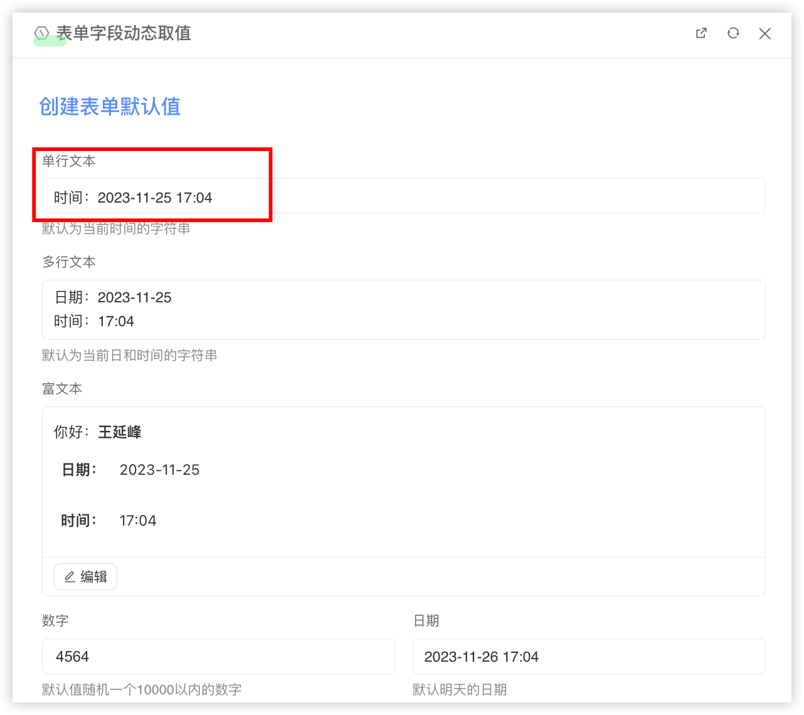This screenshot has height=715, width=804.
Task: Open the 日期 field showing 2023-11-26 17:04
Action: point(588,657)
